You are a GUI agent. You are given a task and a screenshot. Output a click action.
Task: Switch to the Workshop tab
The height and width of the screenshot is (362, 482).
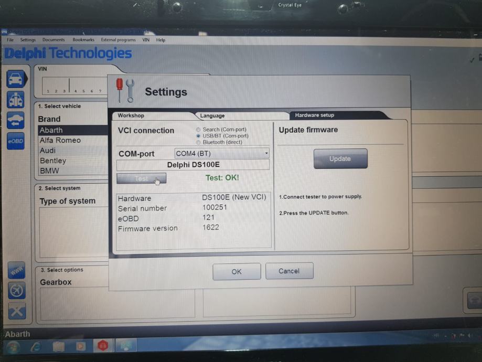[x=154, y=115]
